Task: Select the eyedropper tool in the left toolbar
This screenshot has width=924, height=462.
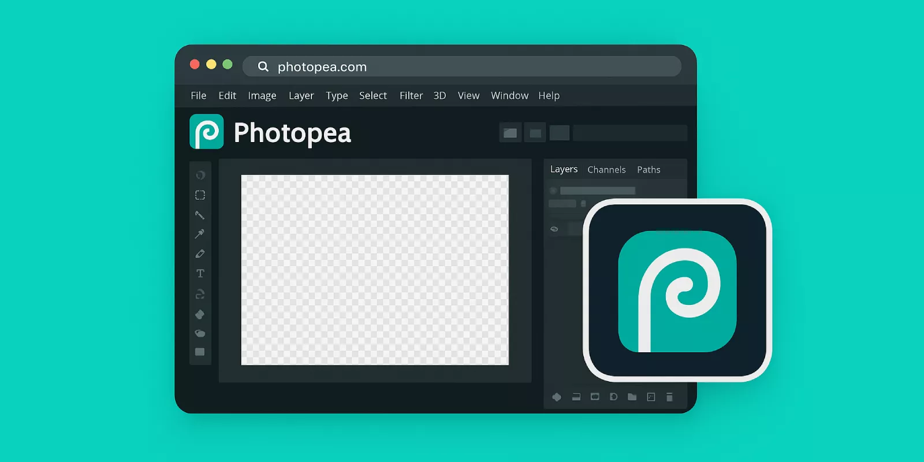Action: [x=200, y=234]
